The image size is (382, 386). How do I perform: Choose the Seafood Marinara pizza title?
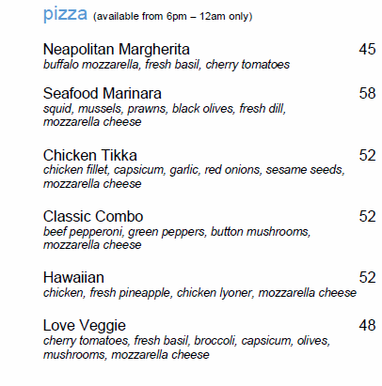click(x=103, y=93)
